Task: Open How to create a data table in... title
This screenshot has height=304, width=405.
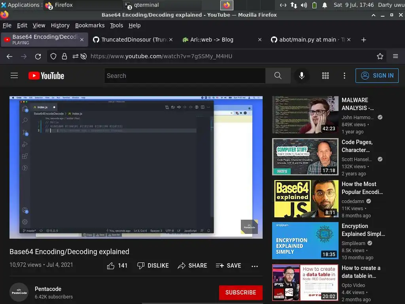Action: coord(361,272)
